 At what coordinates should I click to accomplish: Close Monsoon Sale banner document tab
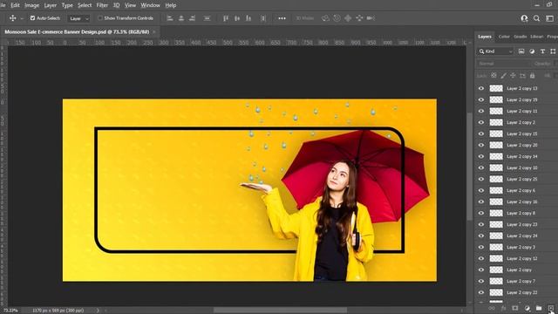pyautogui.click(x=154, y=32)
